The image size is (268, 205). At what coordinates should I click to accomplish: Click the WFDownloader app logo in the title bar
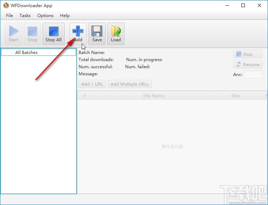click(x=6, y=5)
